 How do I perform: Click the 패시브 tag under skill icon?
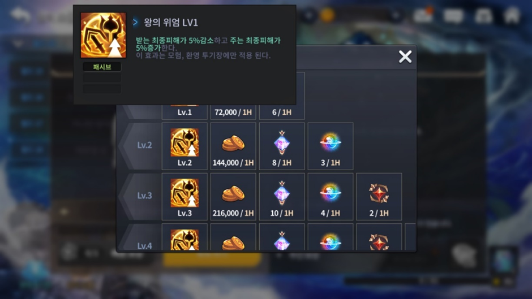coord(102,67)
